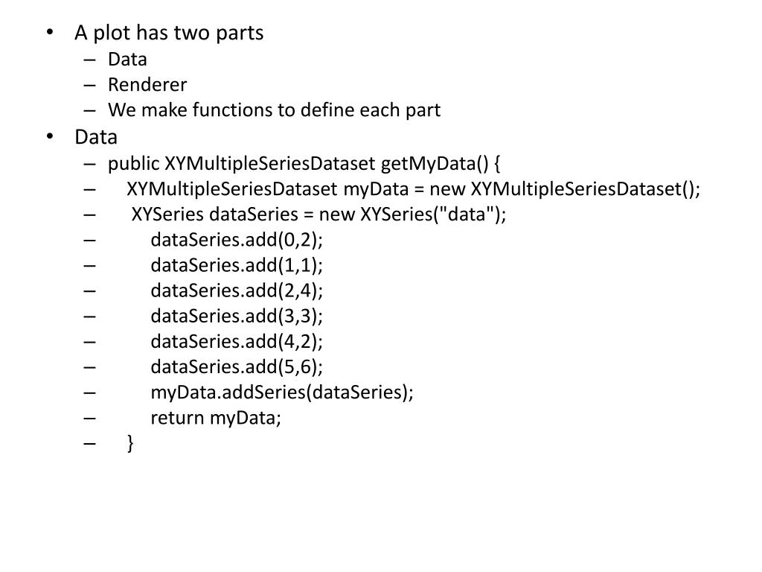
Task: Click the getMyData() method signature line
Action: point(304,163)
